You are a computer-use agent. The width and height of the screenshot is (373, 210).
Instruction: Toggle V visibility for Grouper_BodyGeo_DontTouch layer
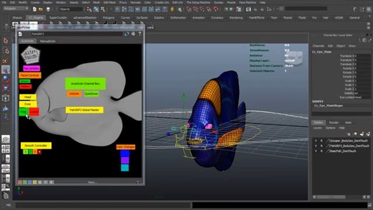pyautogui.click(x=316, y=141)
